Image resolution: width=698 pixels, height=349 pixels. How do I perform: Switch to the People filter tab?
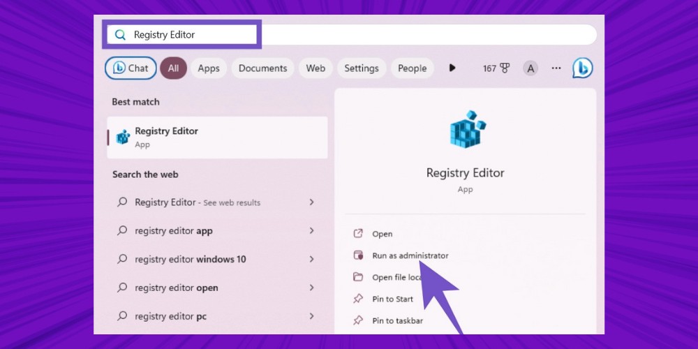413,68
